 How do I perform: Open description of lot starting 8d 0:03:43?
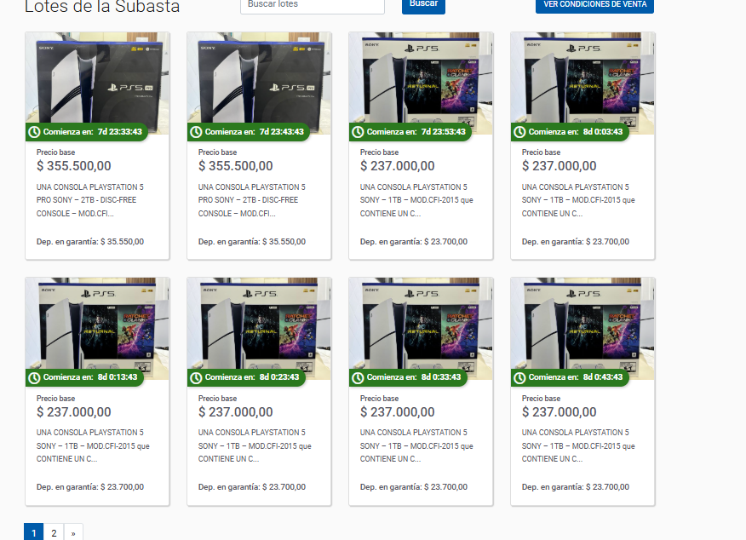click(578, 200)
